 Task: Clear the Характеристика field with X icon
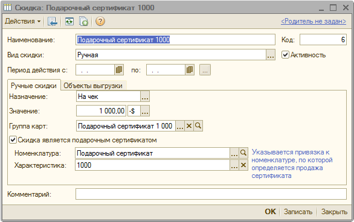coord(243,165)
